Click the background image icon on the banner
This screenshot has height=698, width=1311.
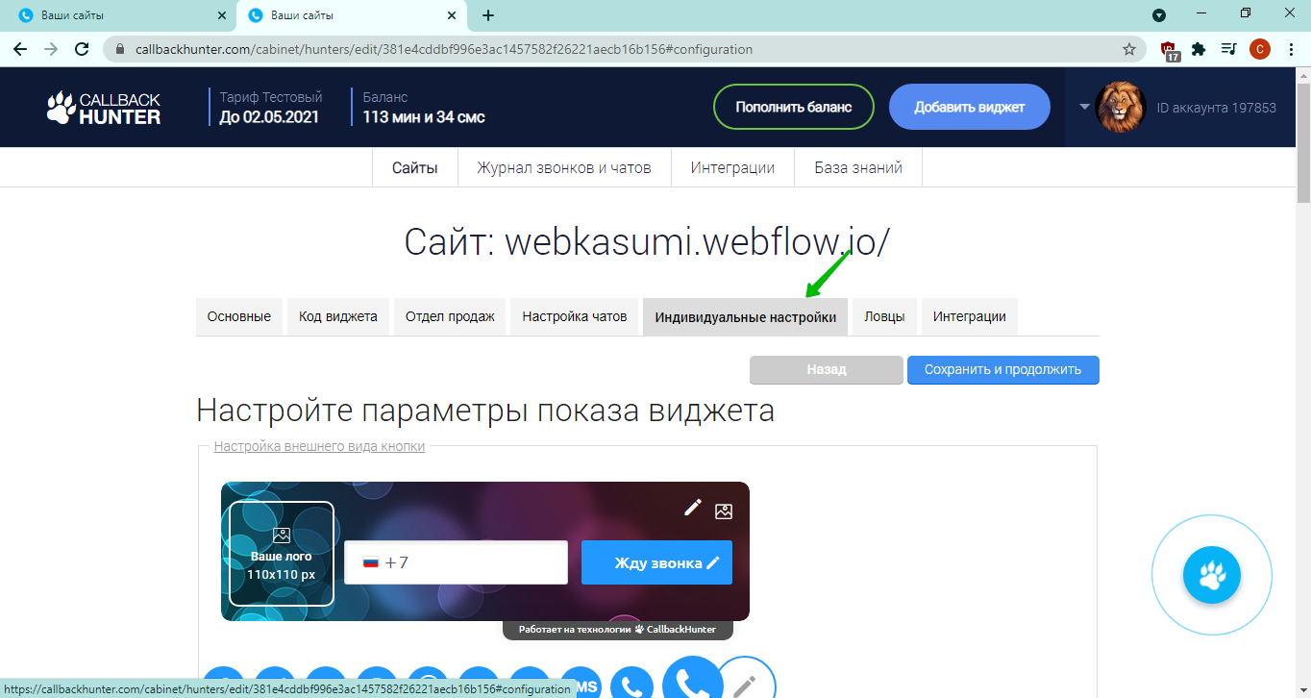724,511
